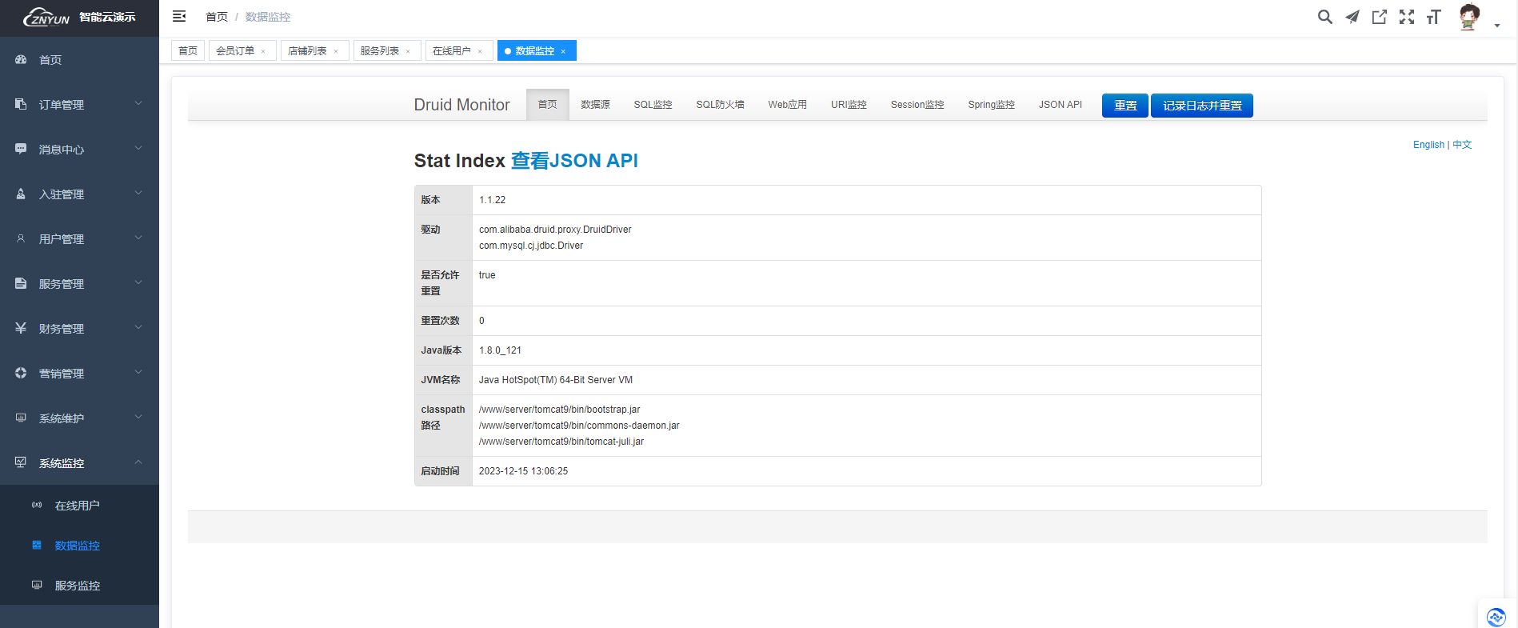Open the 店铺列表 page tab
Viewport: 1518px width, 628px height.
[x=307, y=51]
